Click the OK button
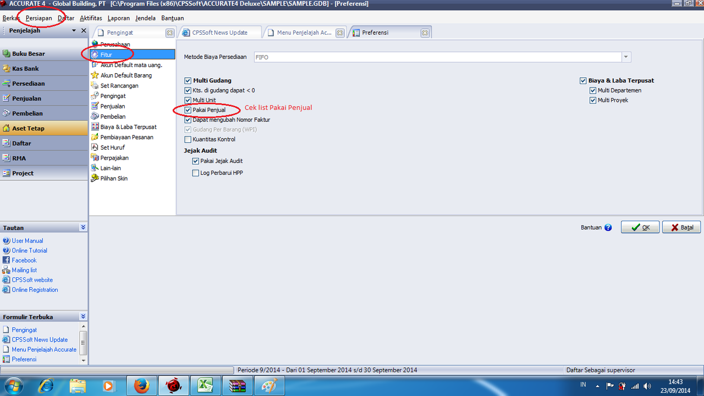This screenshot has height=396, width=704. (640, 227)
